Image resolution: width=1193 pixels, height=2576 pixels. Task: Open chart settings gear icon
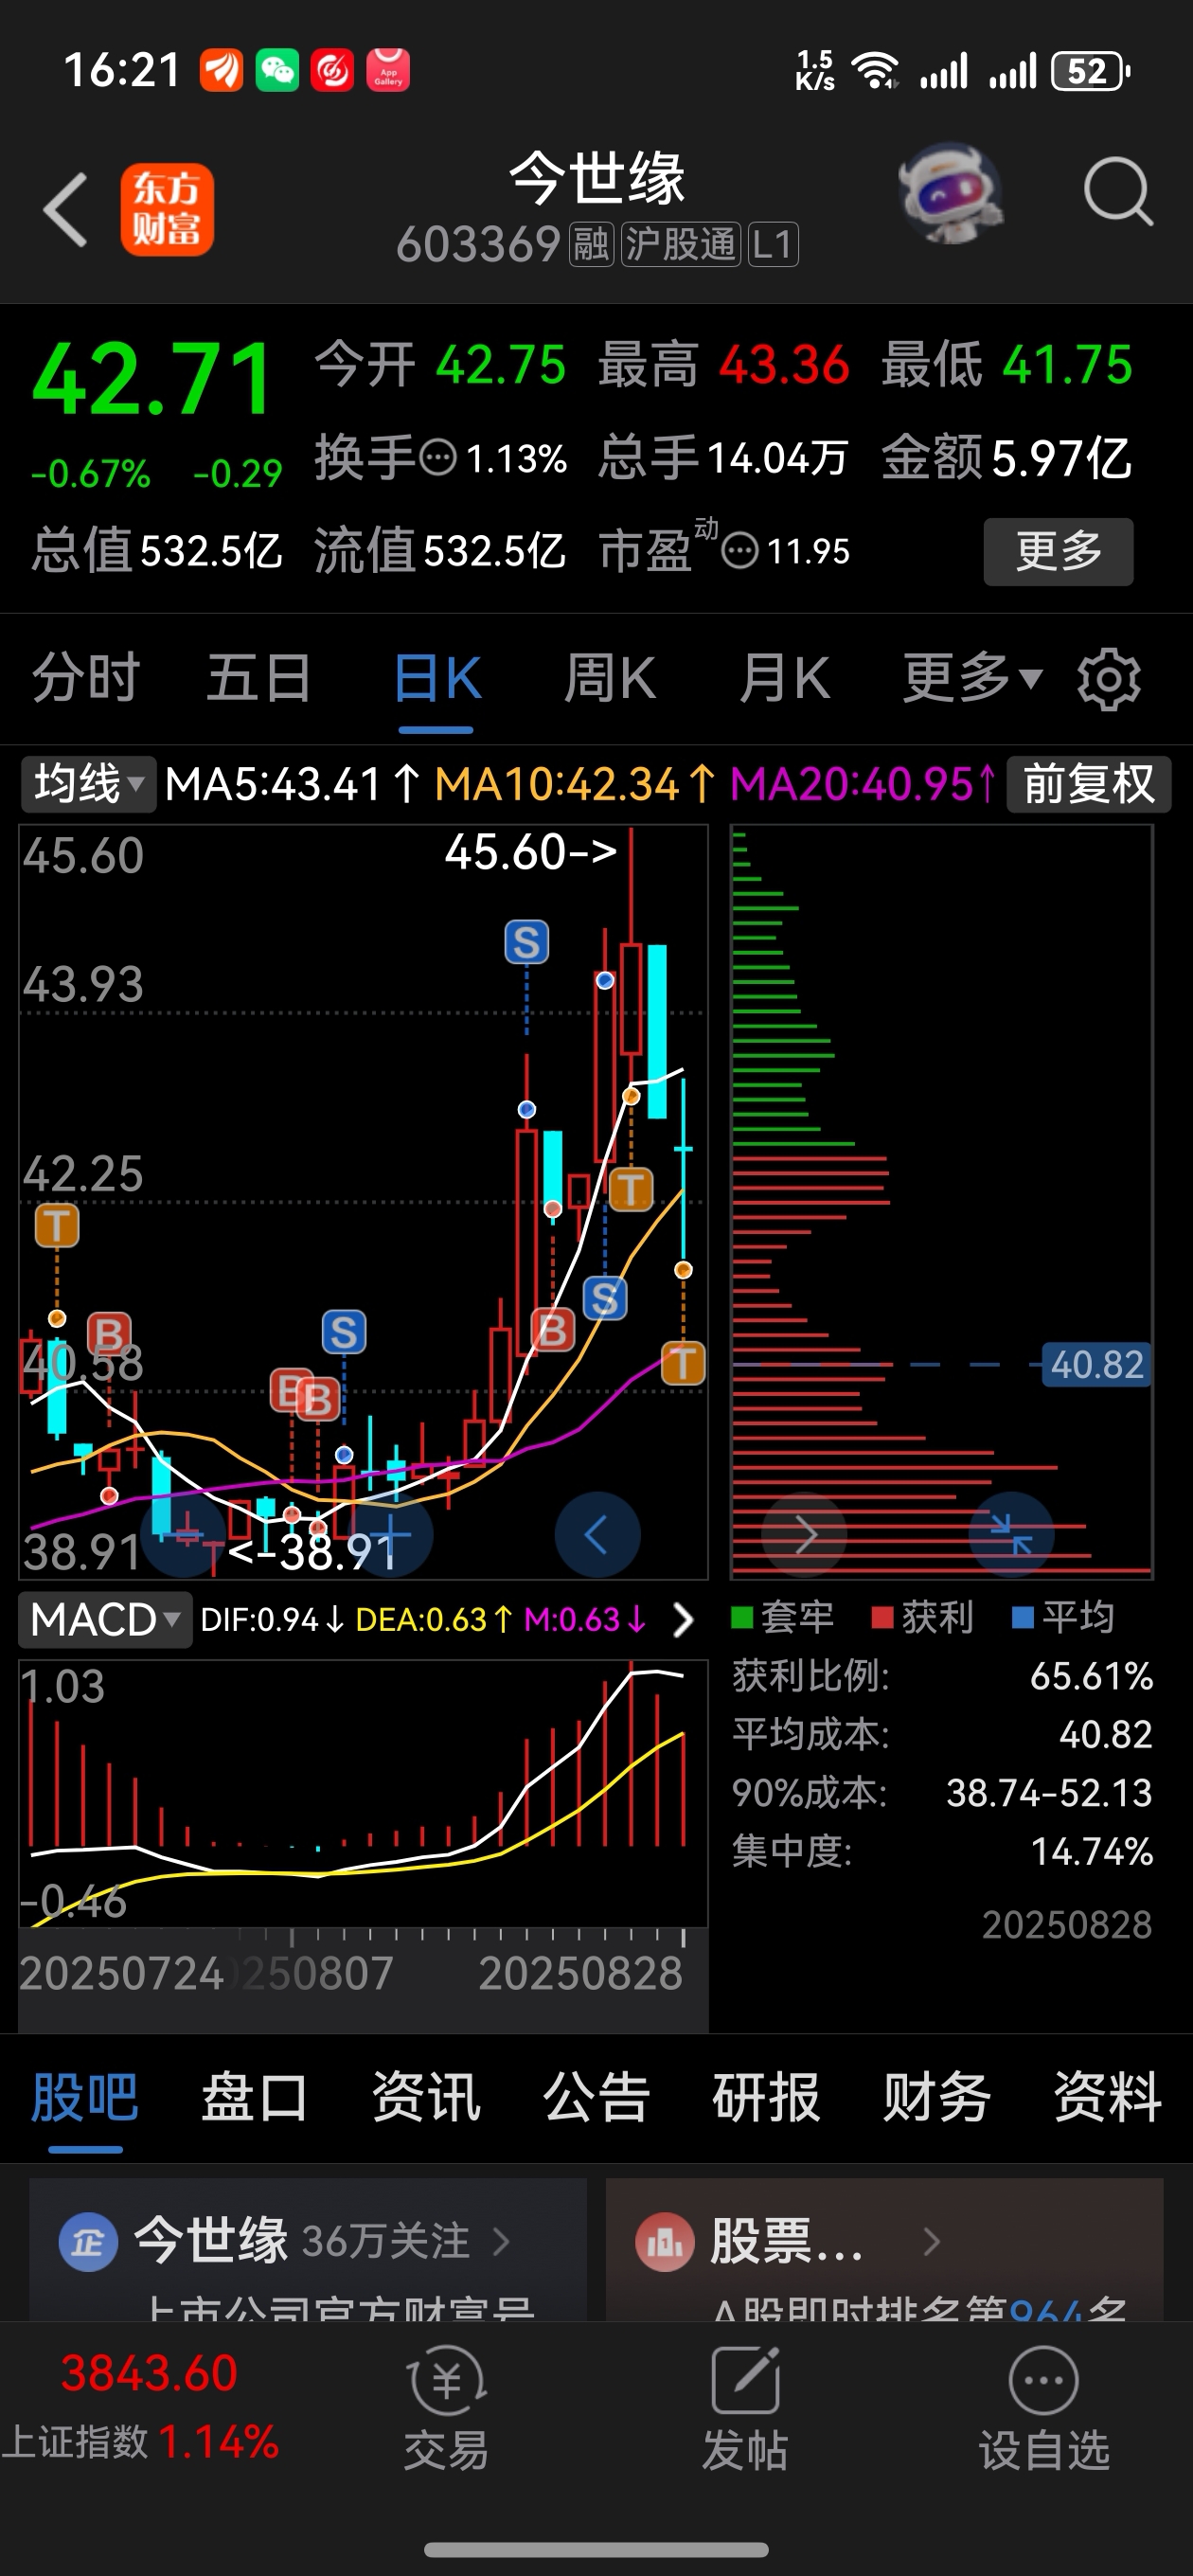1109,679
